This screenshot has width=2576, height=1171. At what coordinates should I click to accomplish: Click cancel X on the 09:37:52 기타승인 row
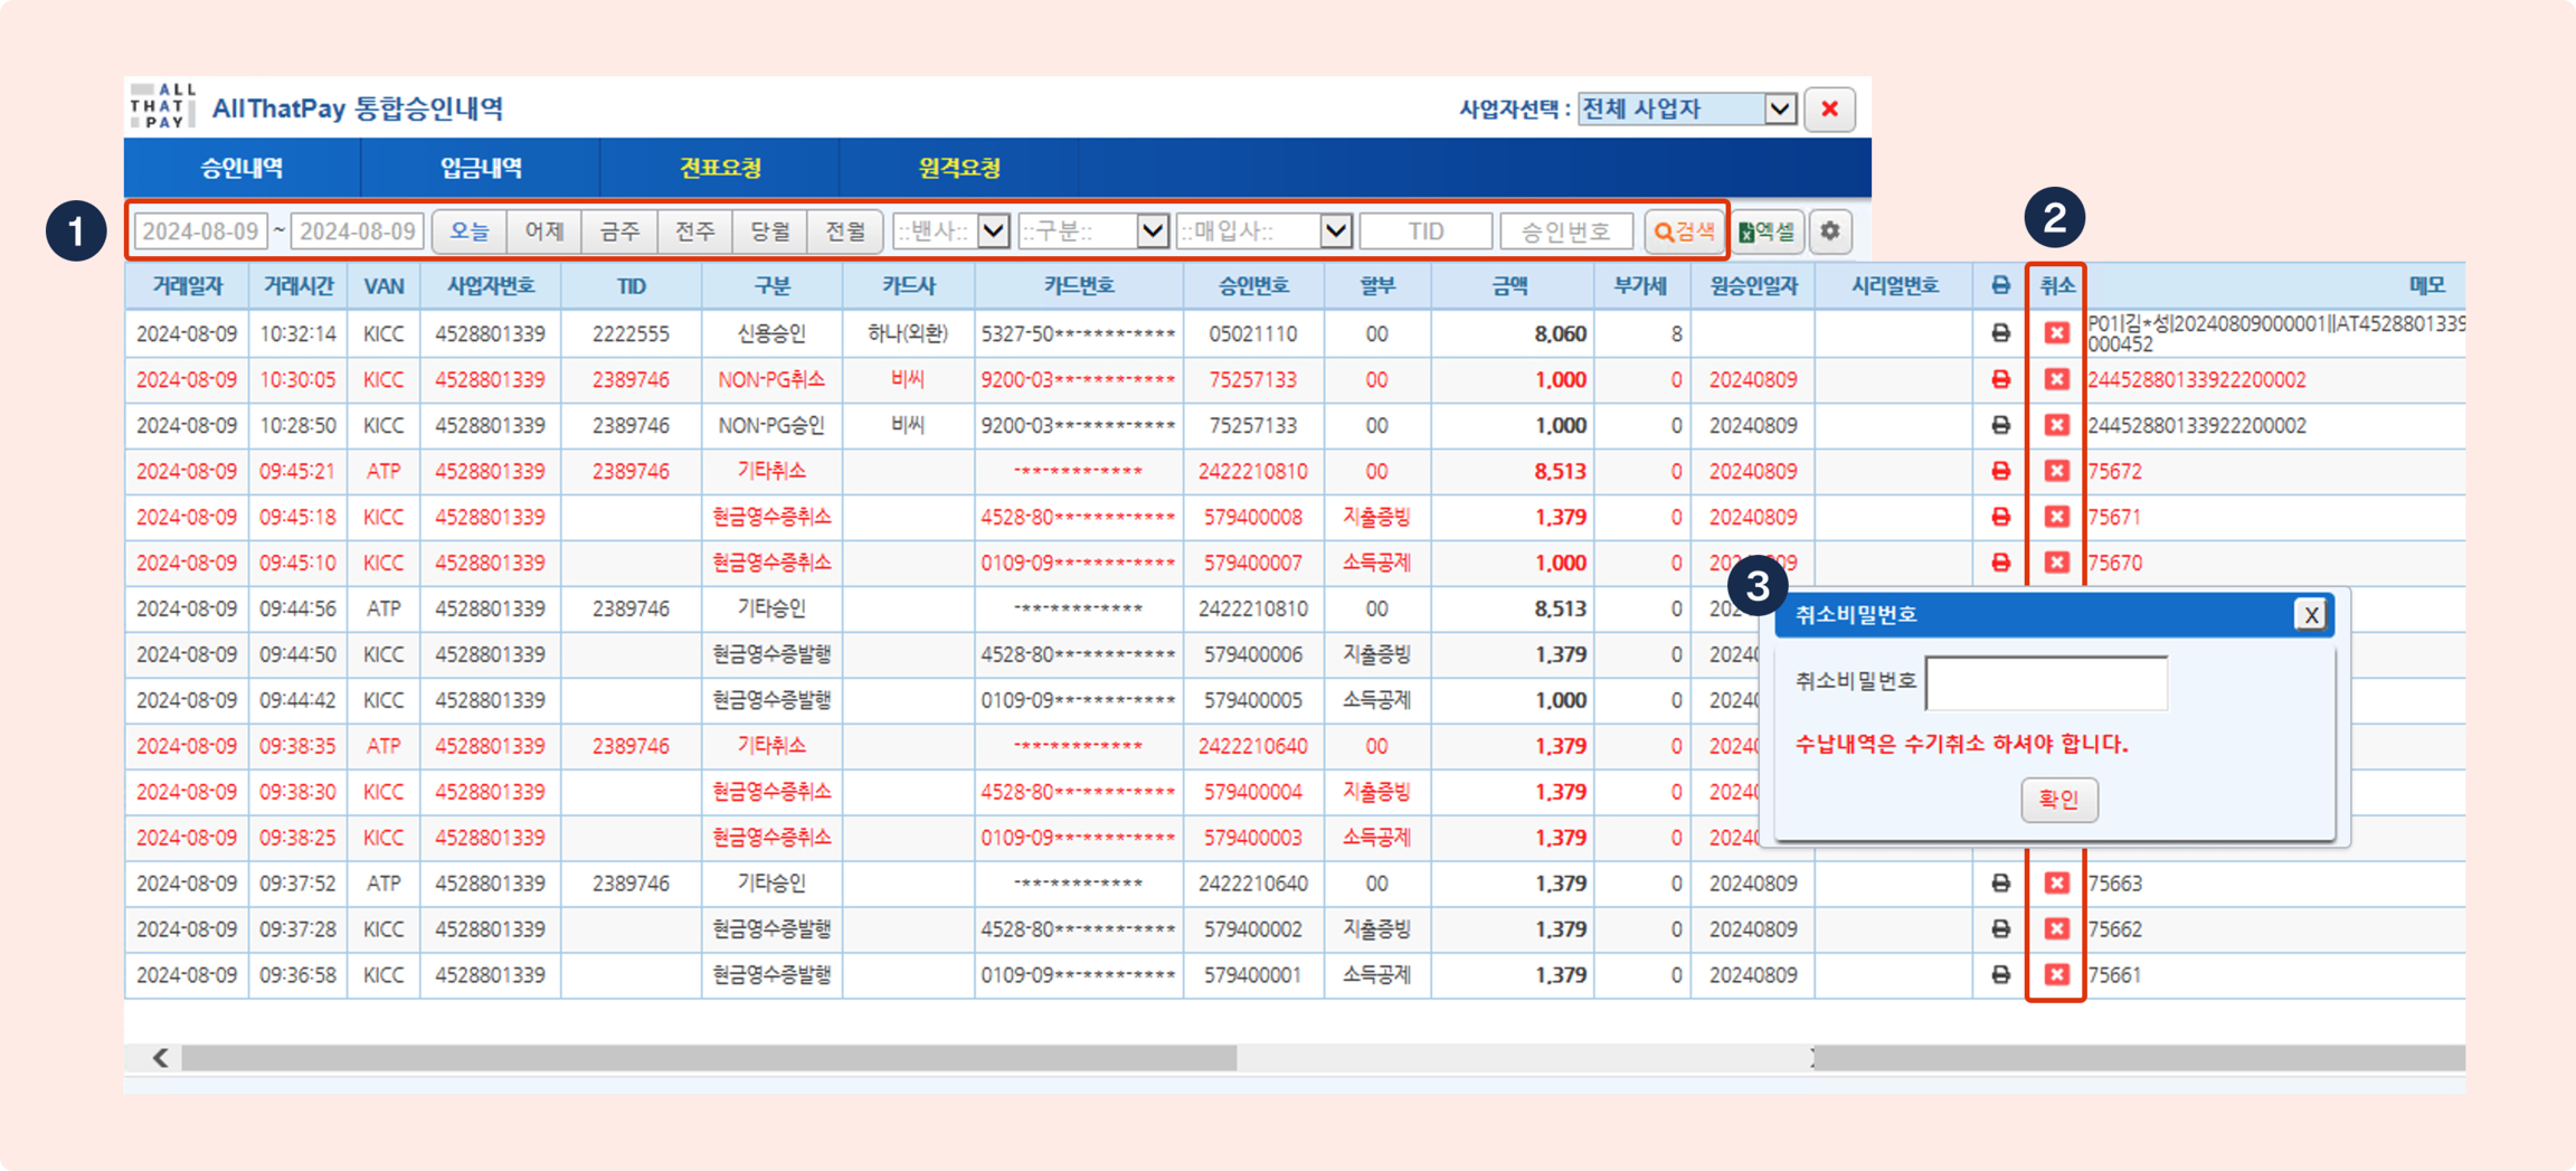point(2056,883)
